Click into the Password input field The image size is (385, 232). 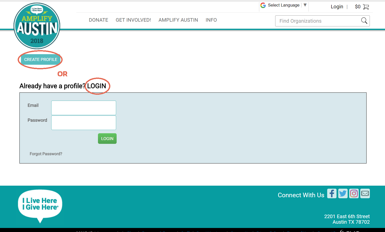[84, 123]
